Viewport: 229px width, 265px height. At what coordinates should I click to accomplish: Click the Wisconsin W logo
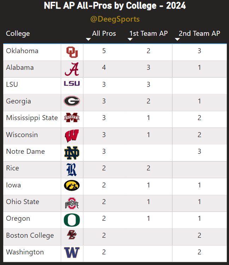pos(72,136)
